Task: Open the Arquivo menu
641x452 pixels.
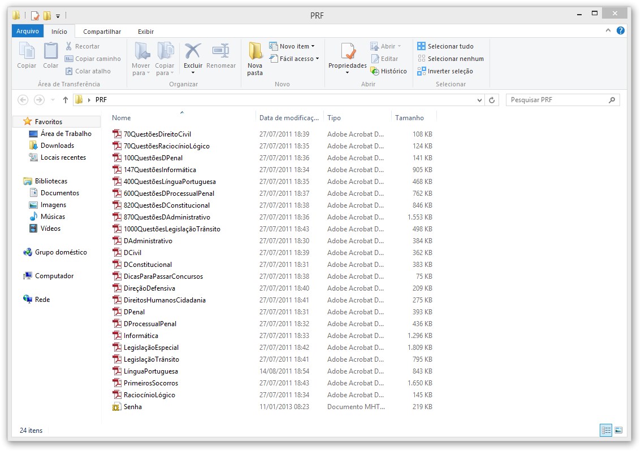Action: [x=27, y=32]
